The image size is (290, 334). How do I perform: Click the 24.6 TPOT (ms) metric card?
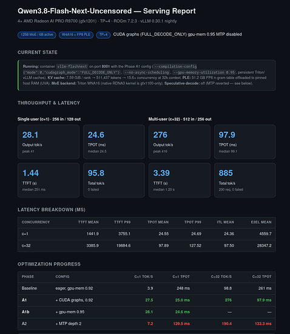114,142
